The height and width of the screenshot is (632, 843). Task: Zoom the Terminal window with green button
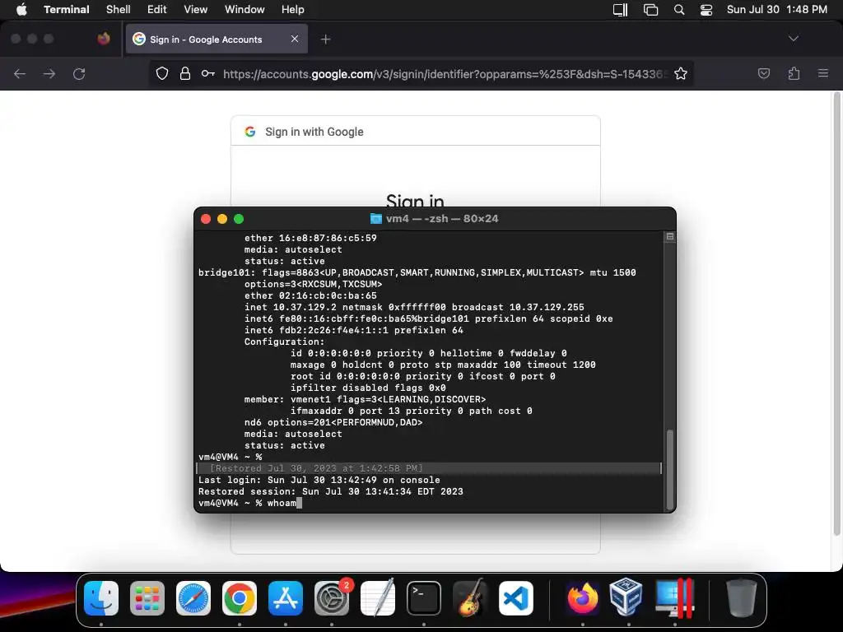(x=239, y=219)
